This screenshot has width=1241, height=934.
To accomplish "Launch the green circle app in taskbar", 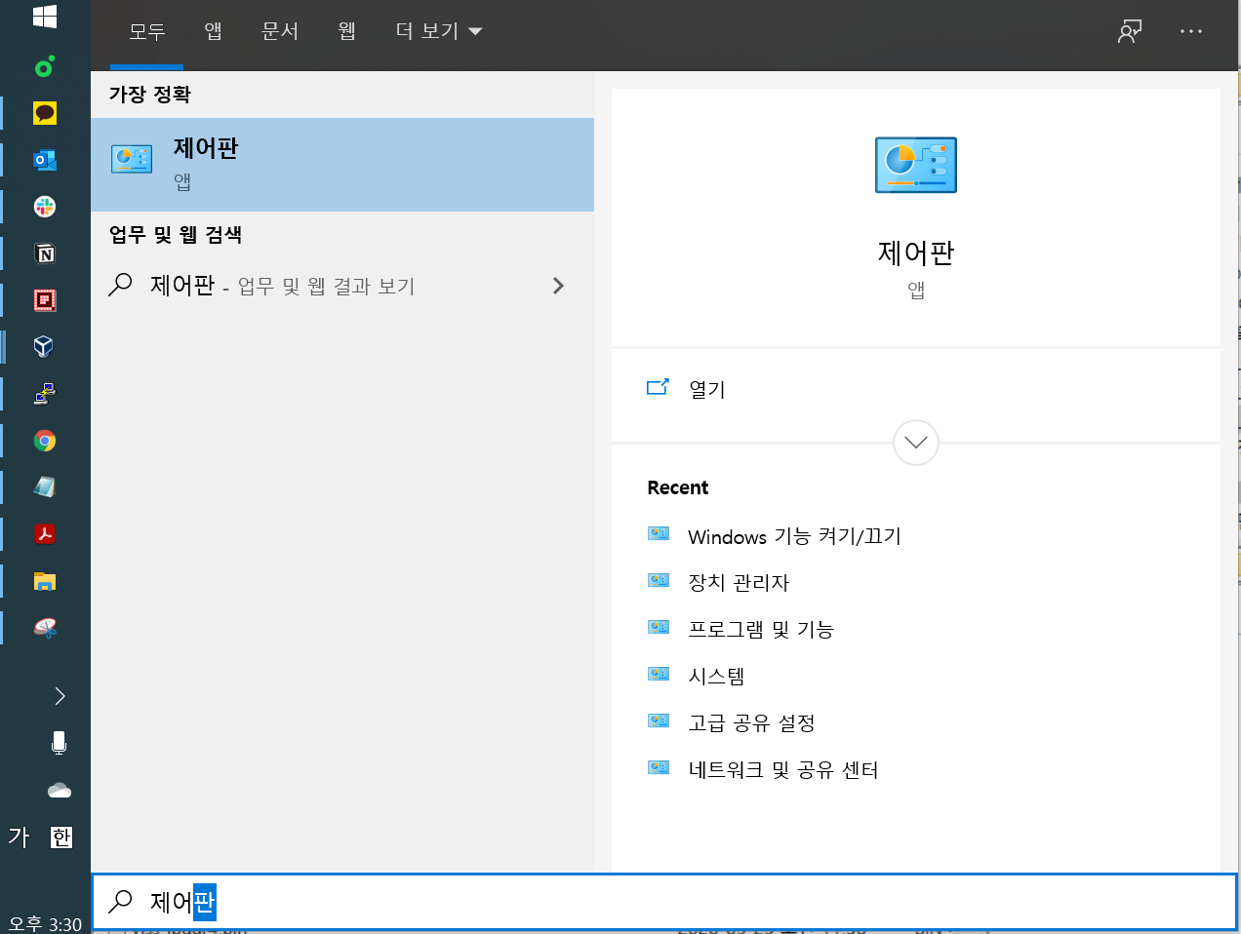I will (x=45, y=66).
